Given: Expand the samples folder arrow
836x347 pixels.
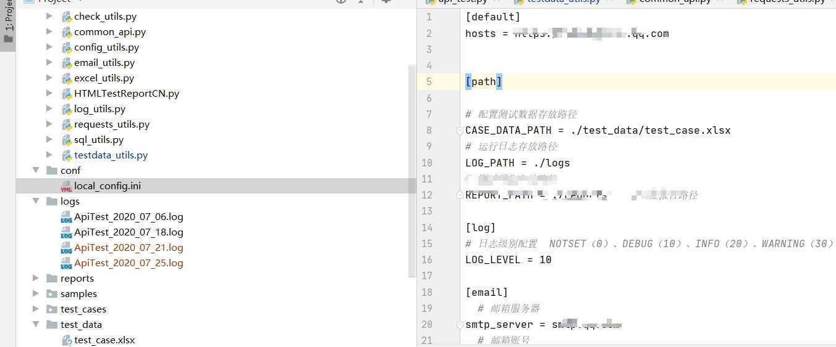Looking at the screenshot, I should click(36, 293).
